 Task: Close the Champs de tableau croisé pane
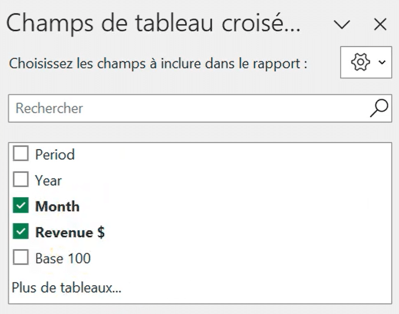point(380,24)
